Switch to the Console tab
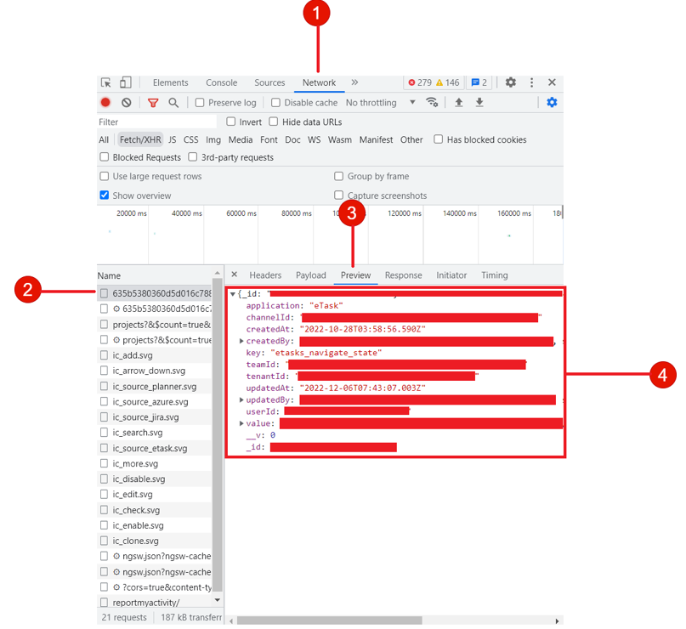686x629 pixels. coord(221,82)
